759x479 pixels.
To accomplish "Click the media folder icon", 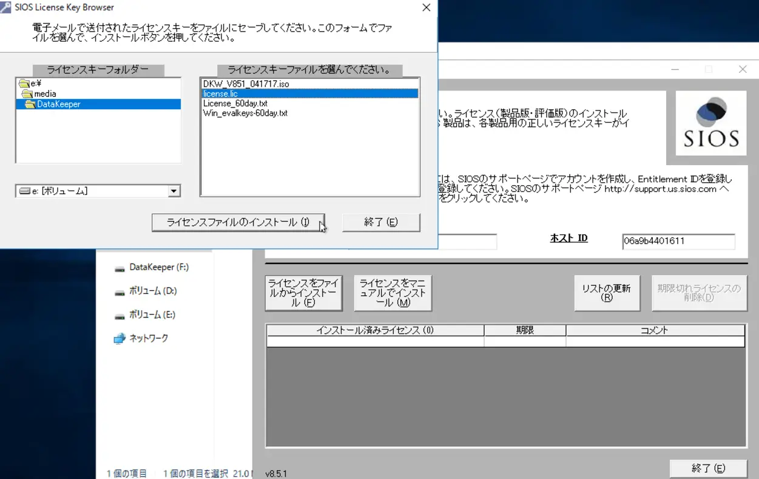I will [x=27, y=93].
